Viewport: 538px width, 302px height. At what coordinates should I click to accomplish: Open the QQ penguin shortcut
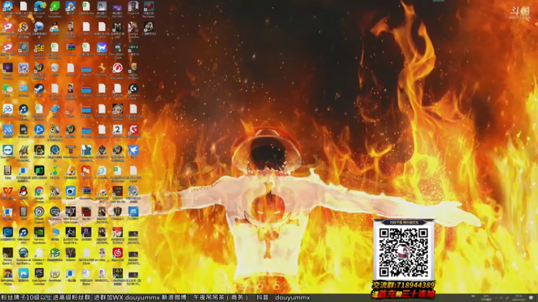click(24, 191)
